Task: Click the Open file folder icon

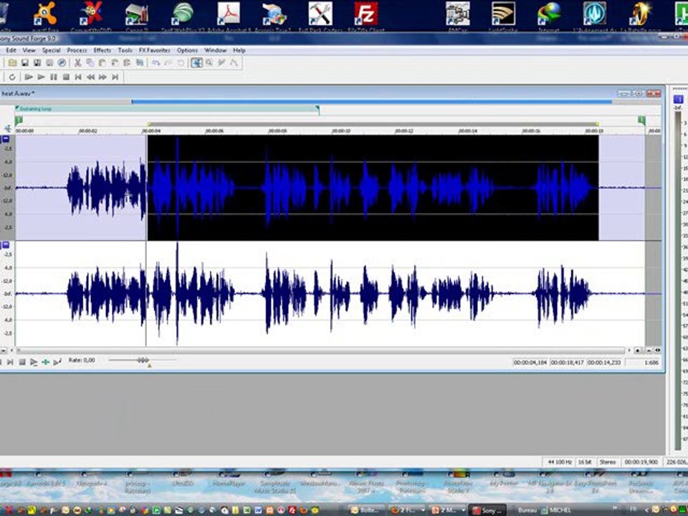Action: coord(12,63)
